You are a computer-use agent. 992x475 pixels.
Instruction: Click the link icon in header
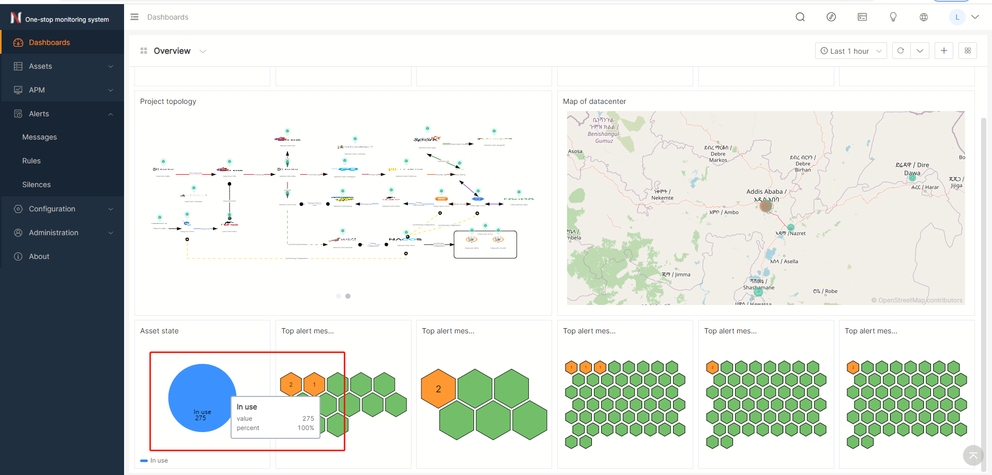pyautogui.click(x=831, y=17)
